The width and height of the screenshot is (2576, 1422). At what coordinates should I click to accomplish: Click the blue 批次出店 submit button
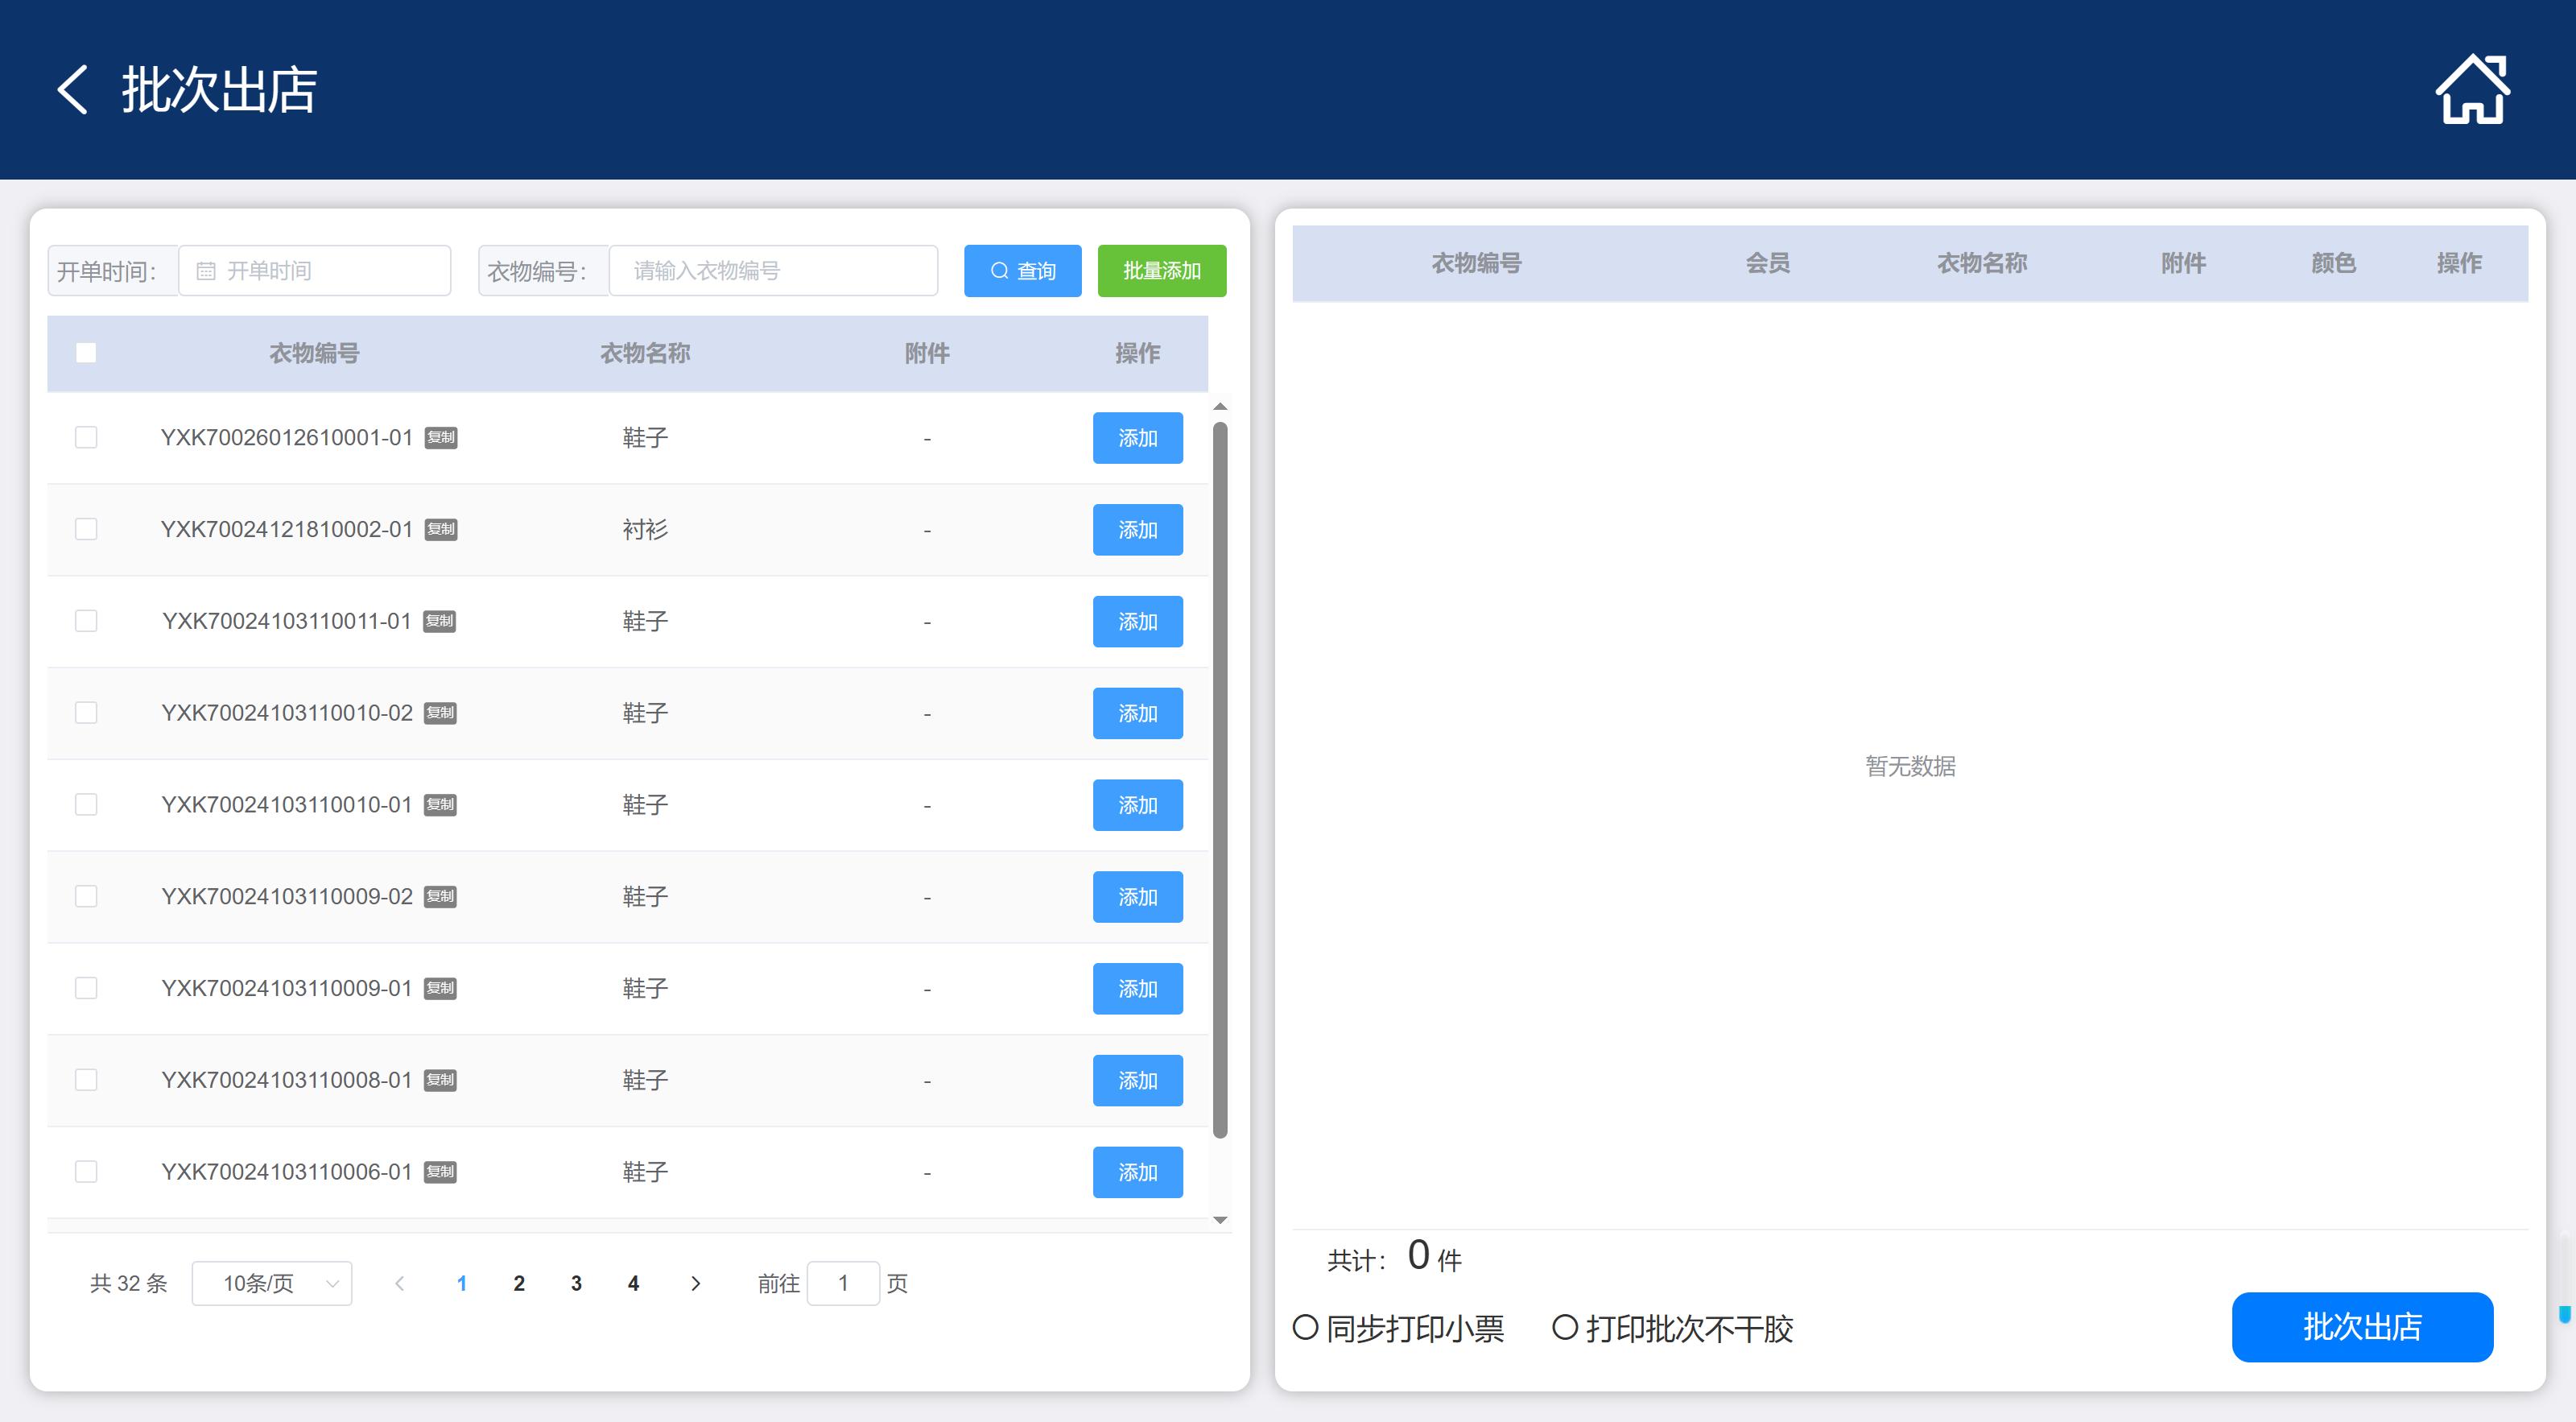[x=2361, y=1327]
